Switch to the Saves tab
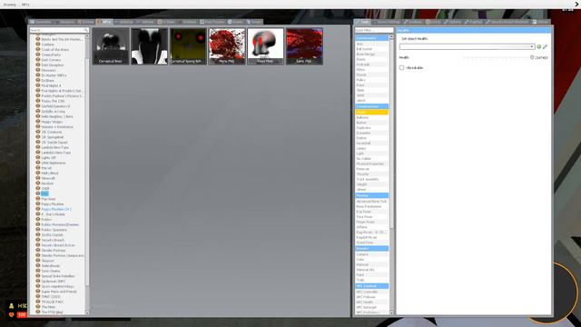The image size is (581, 327). pos(254,22)
